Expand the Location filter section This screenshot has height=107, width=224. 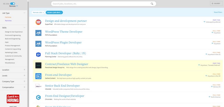24,70
